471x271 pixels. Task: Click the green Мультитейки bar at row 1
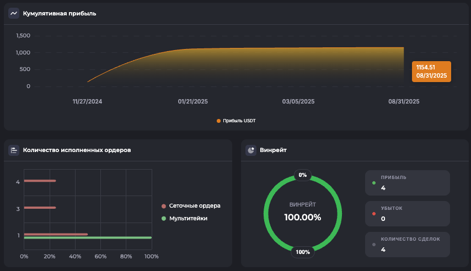point(88,238)
